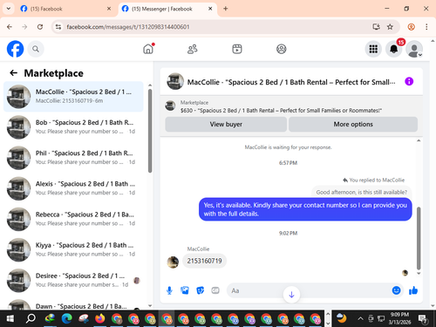Open the Friends icon in top navigation
Image resolution: width=436 pixels, height=327 pixels.
pos(193,49)
